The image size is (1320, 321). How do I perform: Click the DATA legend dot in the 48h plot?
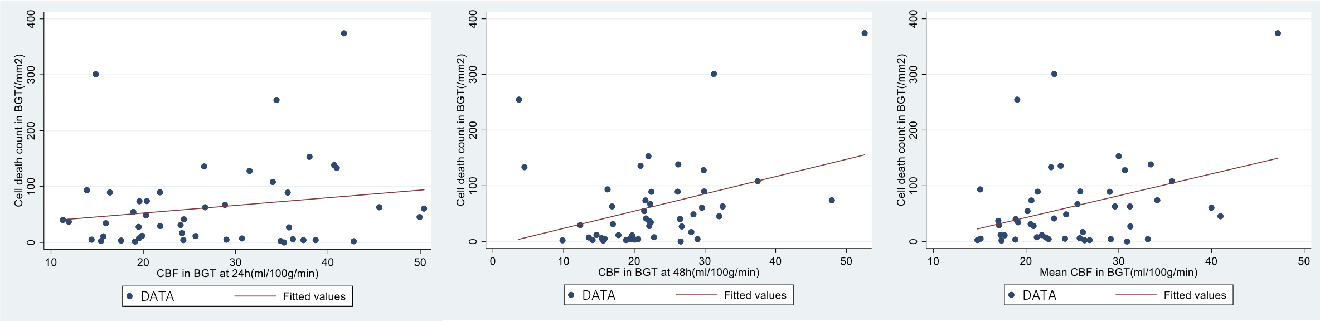571,295
